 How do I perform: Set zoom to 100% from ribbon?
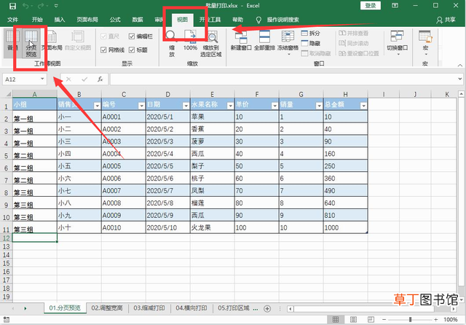(190, 41)
